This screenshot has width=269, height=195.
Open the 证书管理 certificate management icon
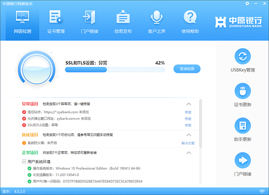[x=56, y=17]
